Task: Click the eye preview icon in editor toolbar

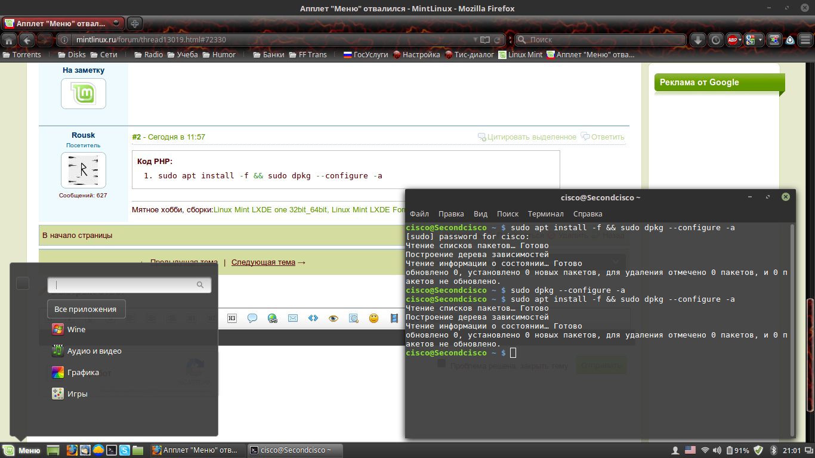Action: [x=333, y=318]
